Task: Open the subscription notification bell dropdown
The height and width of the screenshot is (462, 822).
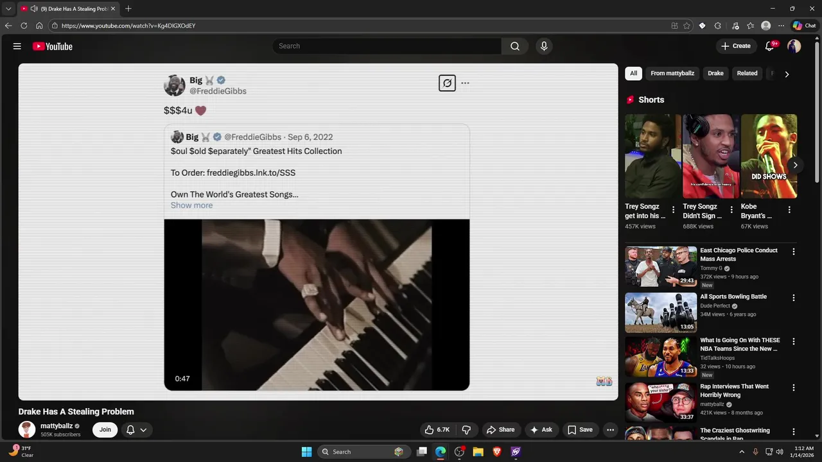Action: pyautogui.click(x=136, y=430)
